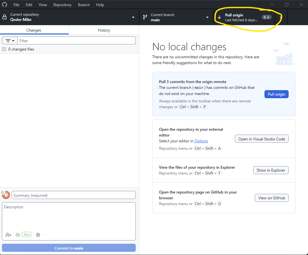Click the green New badge
This screenshot has height=255, width=308.
[x=26, y=235]
